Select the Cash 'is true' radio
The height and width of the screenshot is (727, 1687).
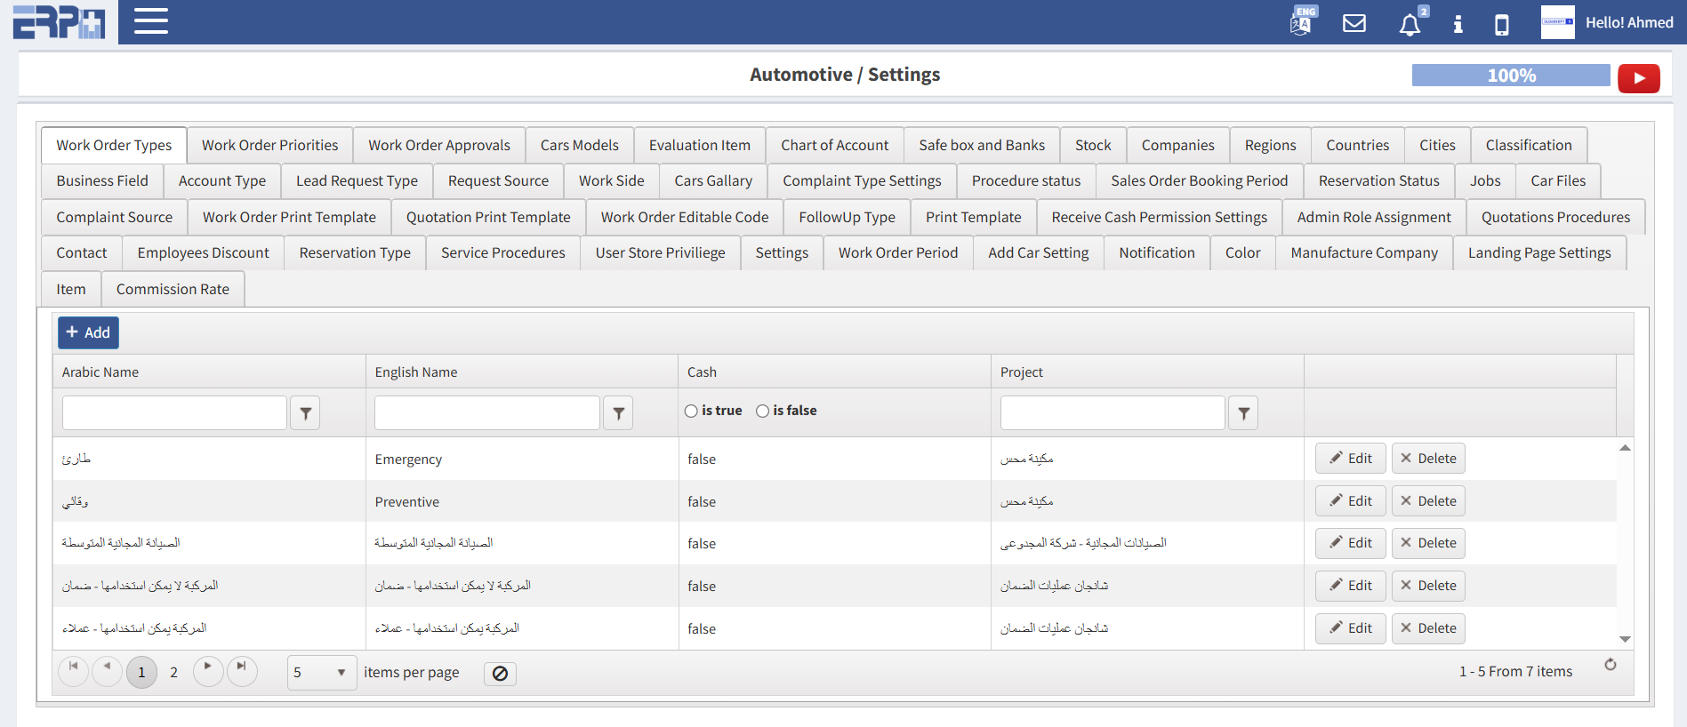tap(691, 411)
